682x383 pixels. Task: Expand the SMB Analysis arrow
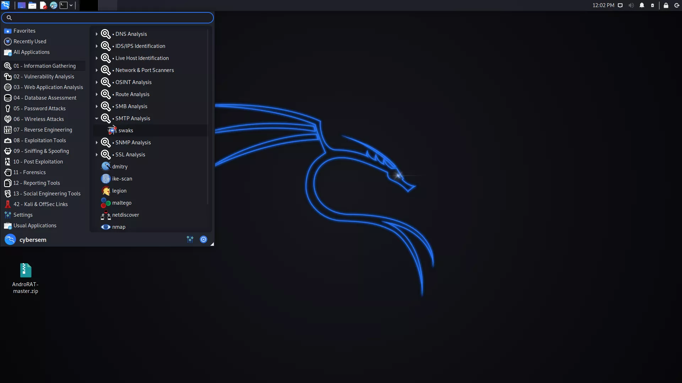pos(96,106)
